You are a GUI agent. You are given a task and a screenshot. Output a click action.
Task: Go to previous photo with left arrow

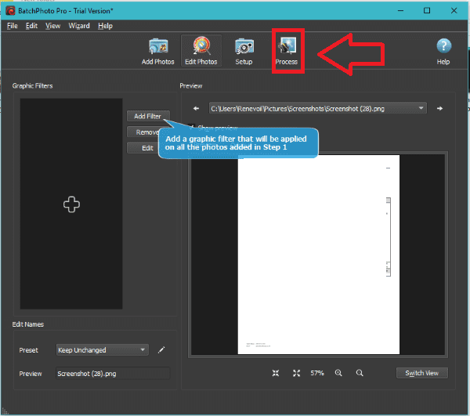pos(196,108)
